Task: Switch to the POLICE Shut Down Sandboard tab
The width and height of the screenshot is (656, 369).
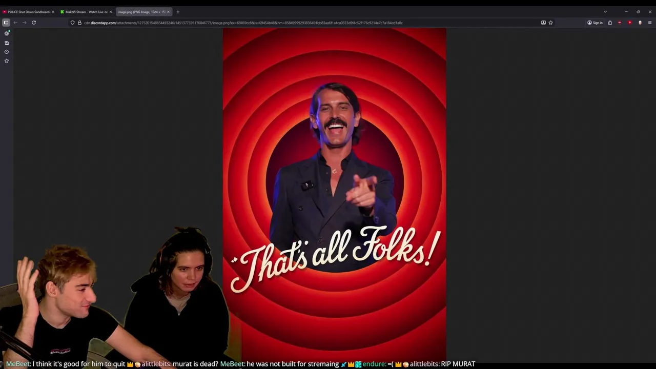Action: click(x=28, y=12)
